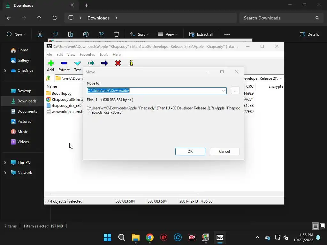The image size is (327, 245).
Task: Open the Tools menu in 7-Zip
Action: (104, 54)
